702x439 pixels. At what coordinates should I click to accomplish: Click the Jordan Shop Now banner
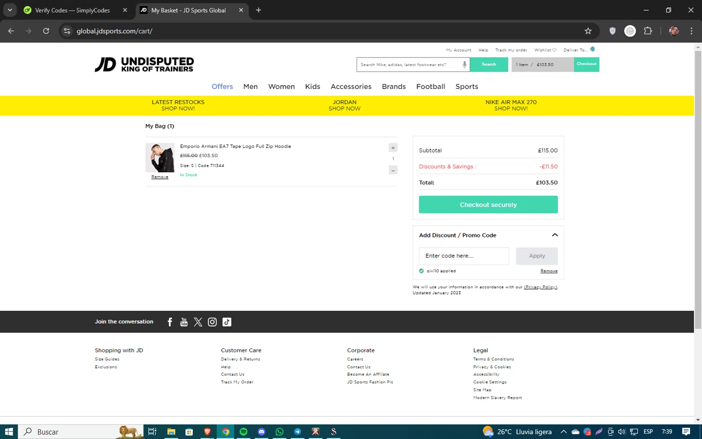[344, 105]
